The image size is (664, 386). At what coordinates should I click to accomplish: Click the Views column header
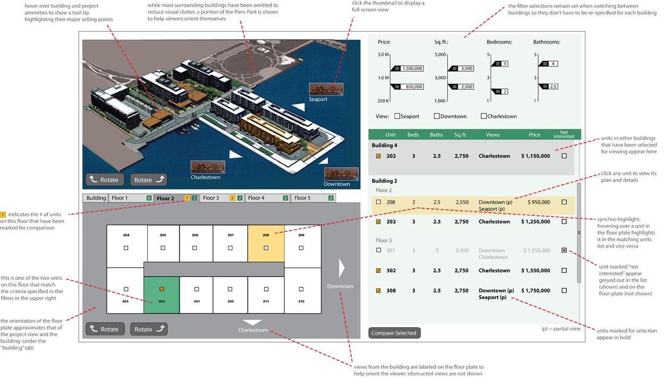point(492,135)
